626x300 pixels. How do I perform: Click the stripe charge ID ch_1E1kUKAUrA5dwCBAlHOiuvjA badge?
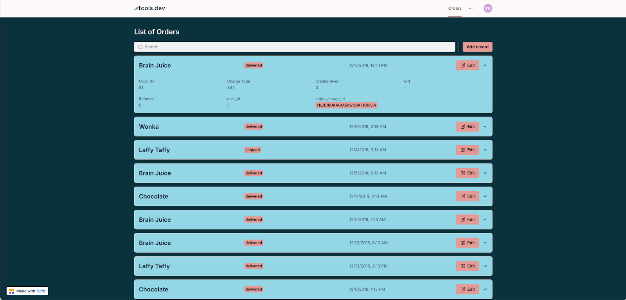point(346,105)
